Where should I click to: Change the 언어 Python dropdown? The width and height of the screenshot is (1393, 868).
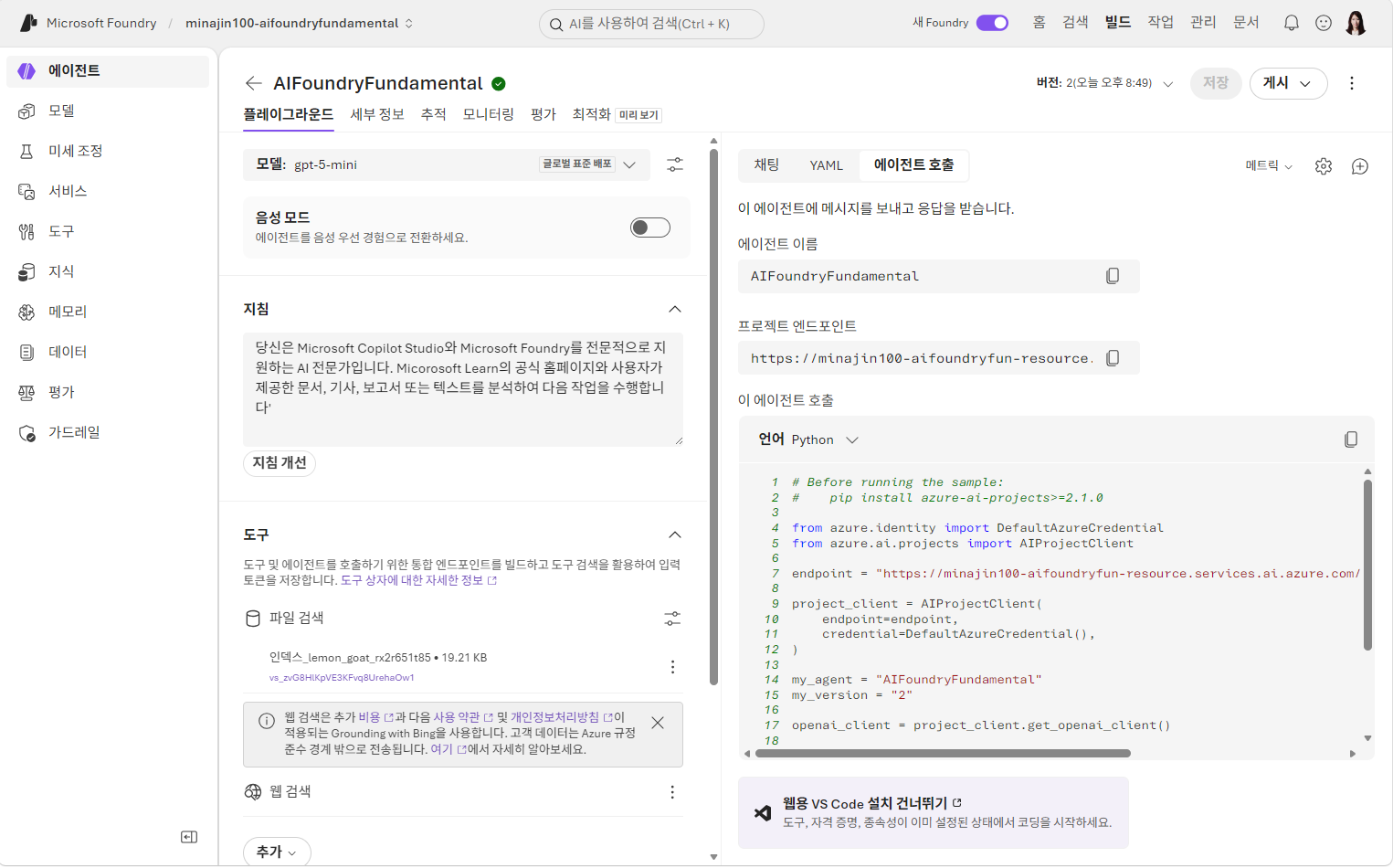(x=825, y=439)
